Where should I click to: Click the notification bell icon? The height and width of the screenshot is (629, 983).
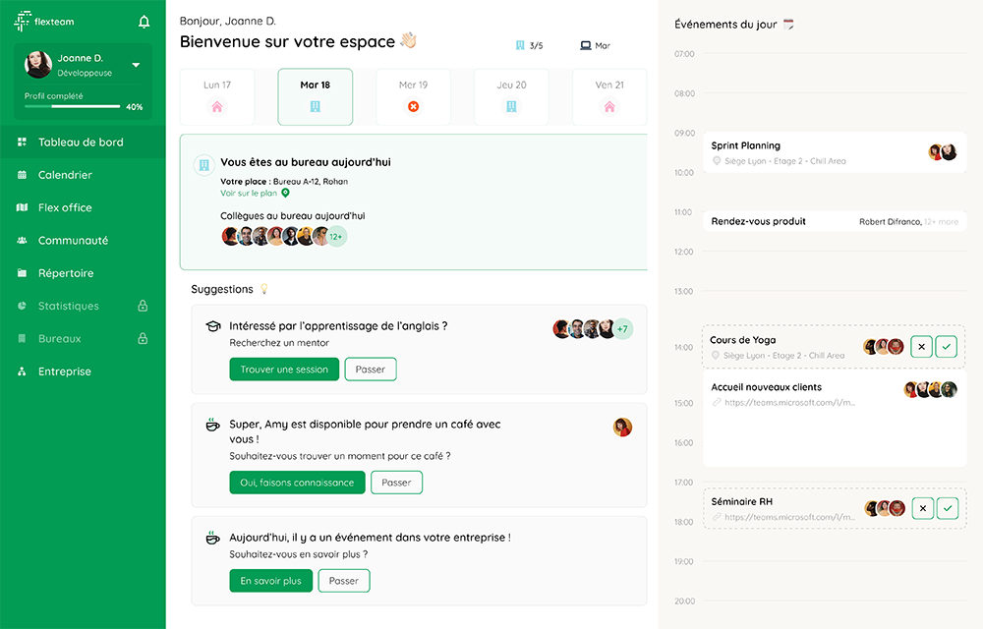coord(145,22)
